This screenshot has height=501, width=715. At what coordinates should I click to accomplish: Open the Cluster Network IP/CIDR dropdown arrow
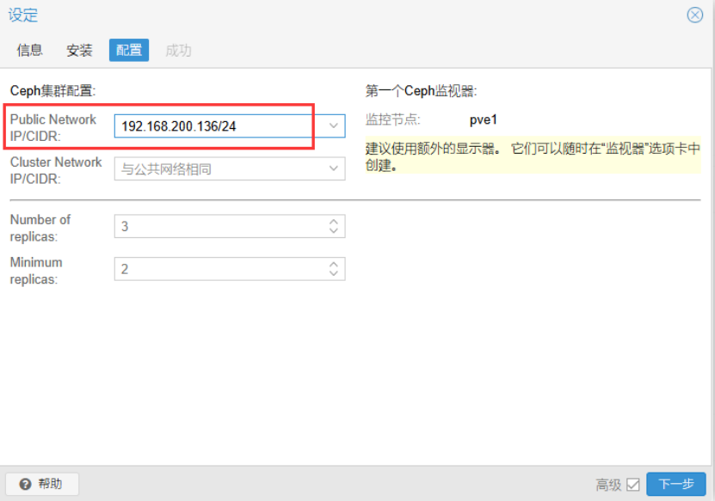(x=334, y=169)
